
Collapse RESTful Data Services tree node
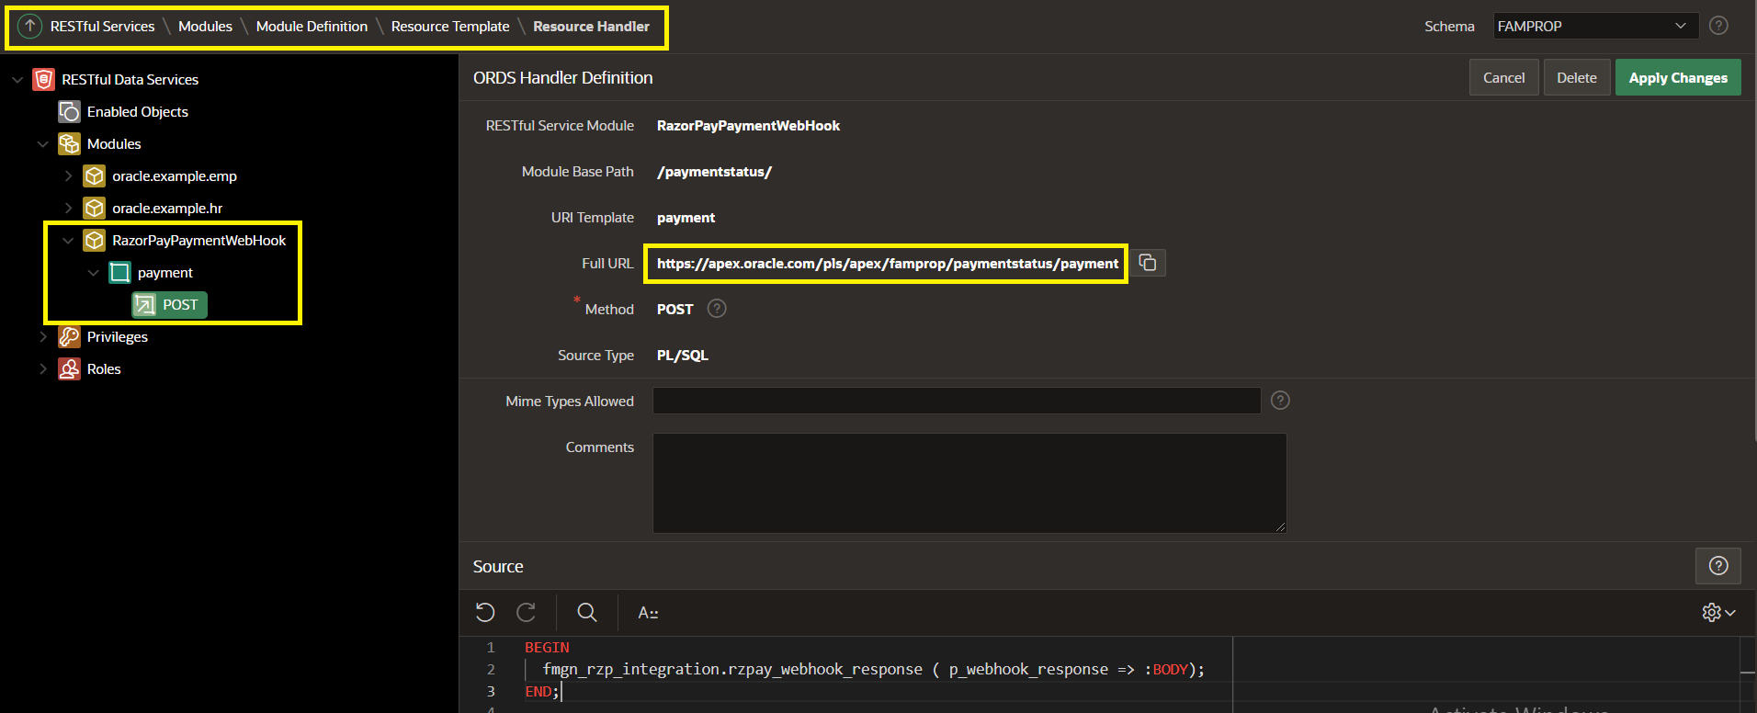pos(17,80)
